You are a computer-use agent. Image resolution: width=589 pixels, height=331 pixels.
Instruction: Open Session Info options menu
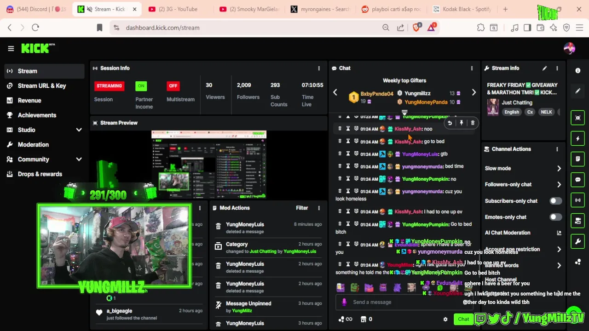319,68
